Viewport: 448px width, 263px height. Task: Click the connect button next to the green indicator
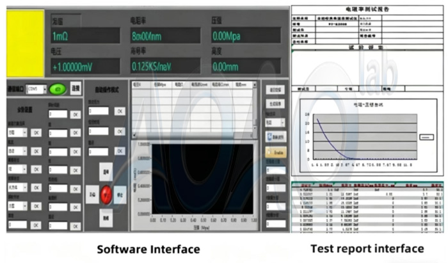pyautogui.click(x=76, y=89)
